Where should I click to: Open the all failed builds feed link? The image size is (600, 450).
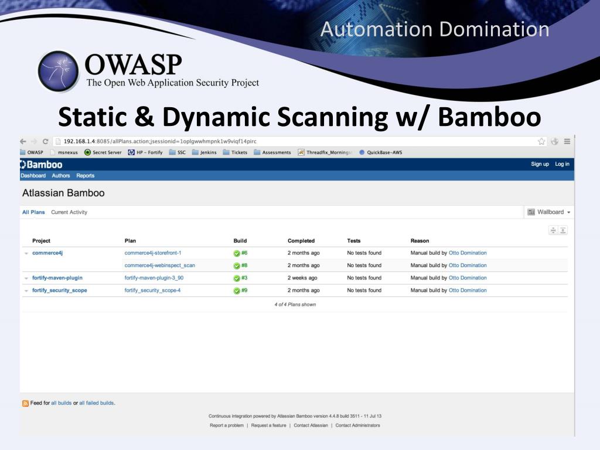97,403
